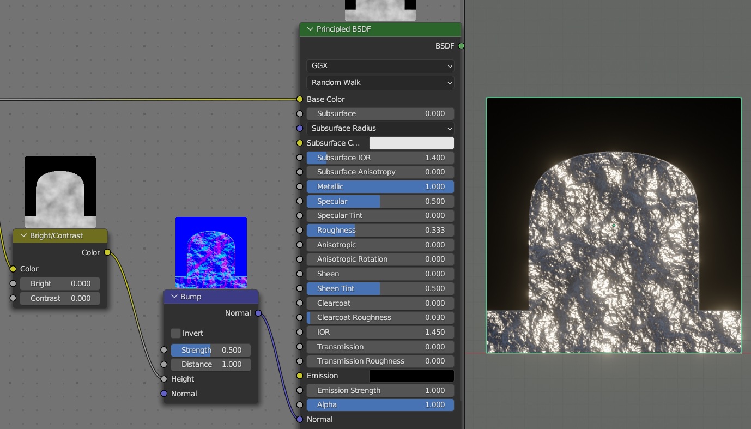
Task: Click the Principled BSDF Normal input socket
Action: click(299, 419)
